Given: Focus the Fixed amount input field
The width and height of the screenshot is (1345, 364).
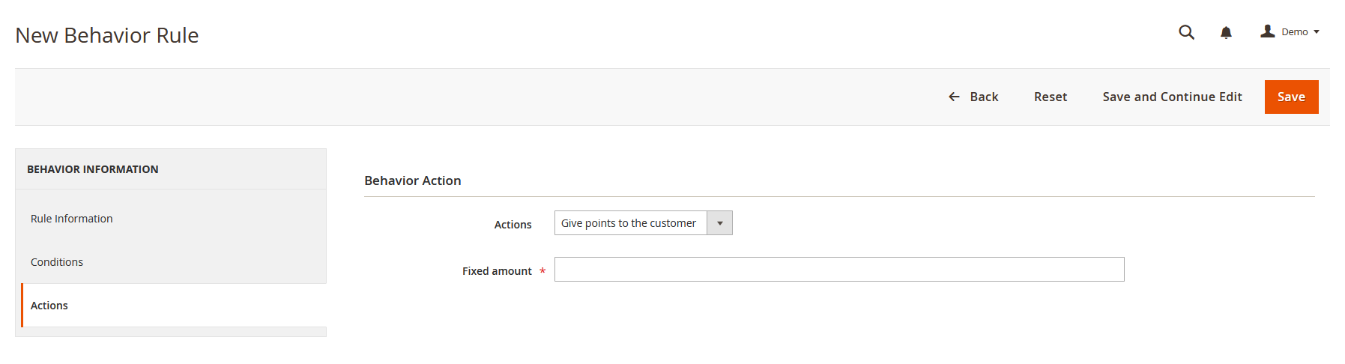Looking at the screenshot, I should [x=838, y=270].
